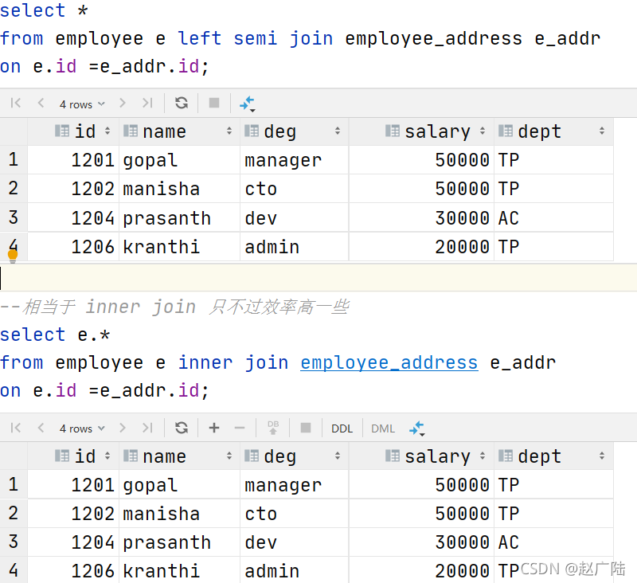Compare data icon in upper result toolbar

[x=247, y=104]
